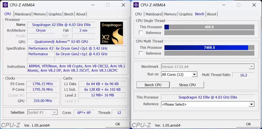The width and height of the screenshot is (262, 129).
Task: Click the Snapdragon X2 Elite logo image
Action: click(112, 33)
